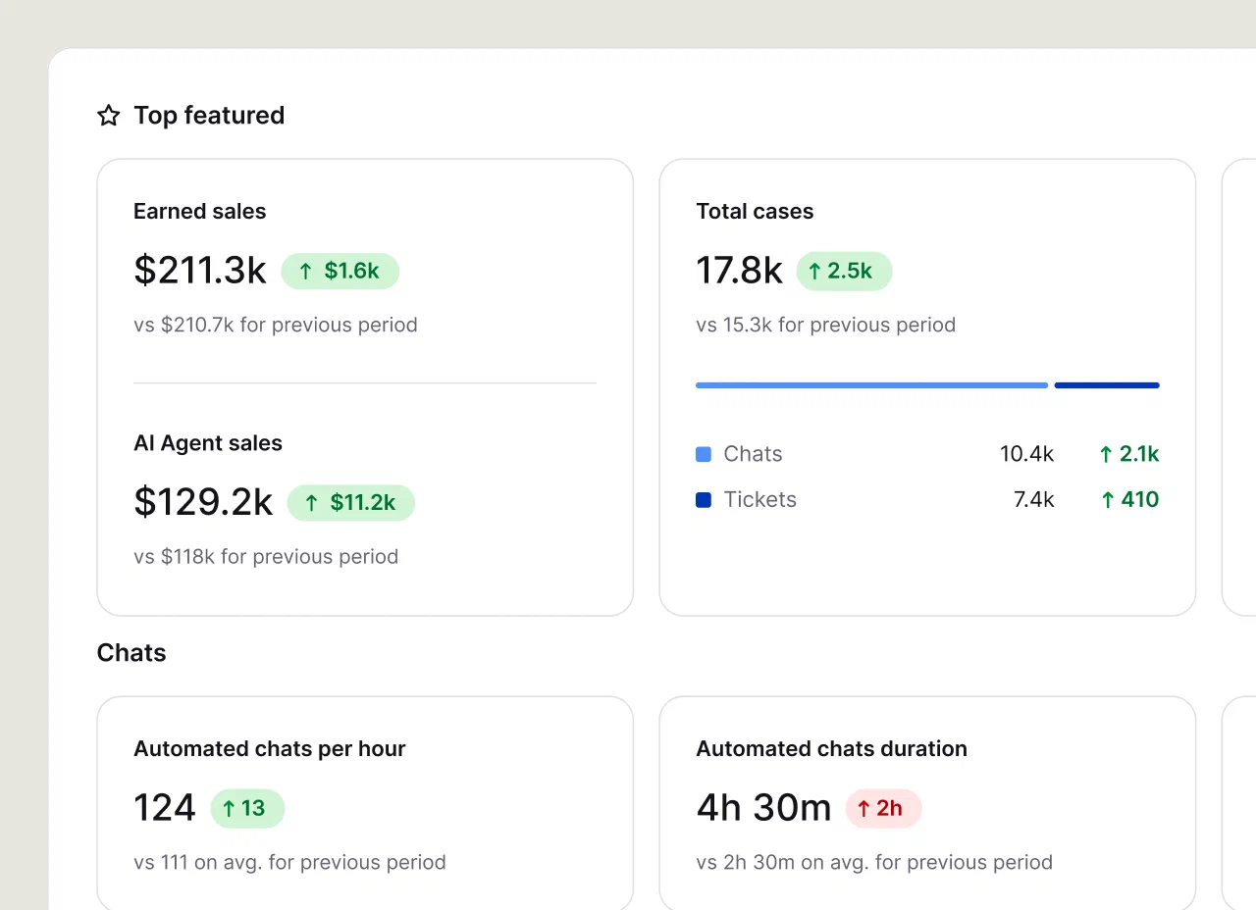Select the Chats section heading
This screenshot has width=1256, height=910.
[131, 653]
